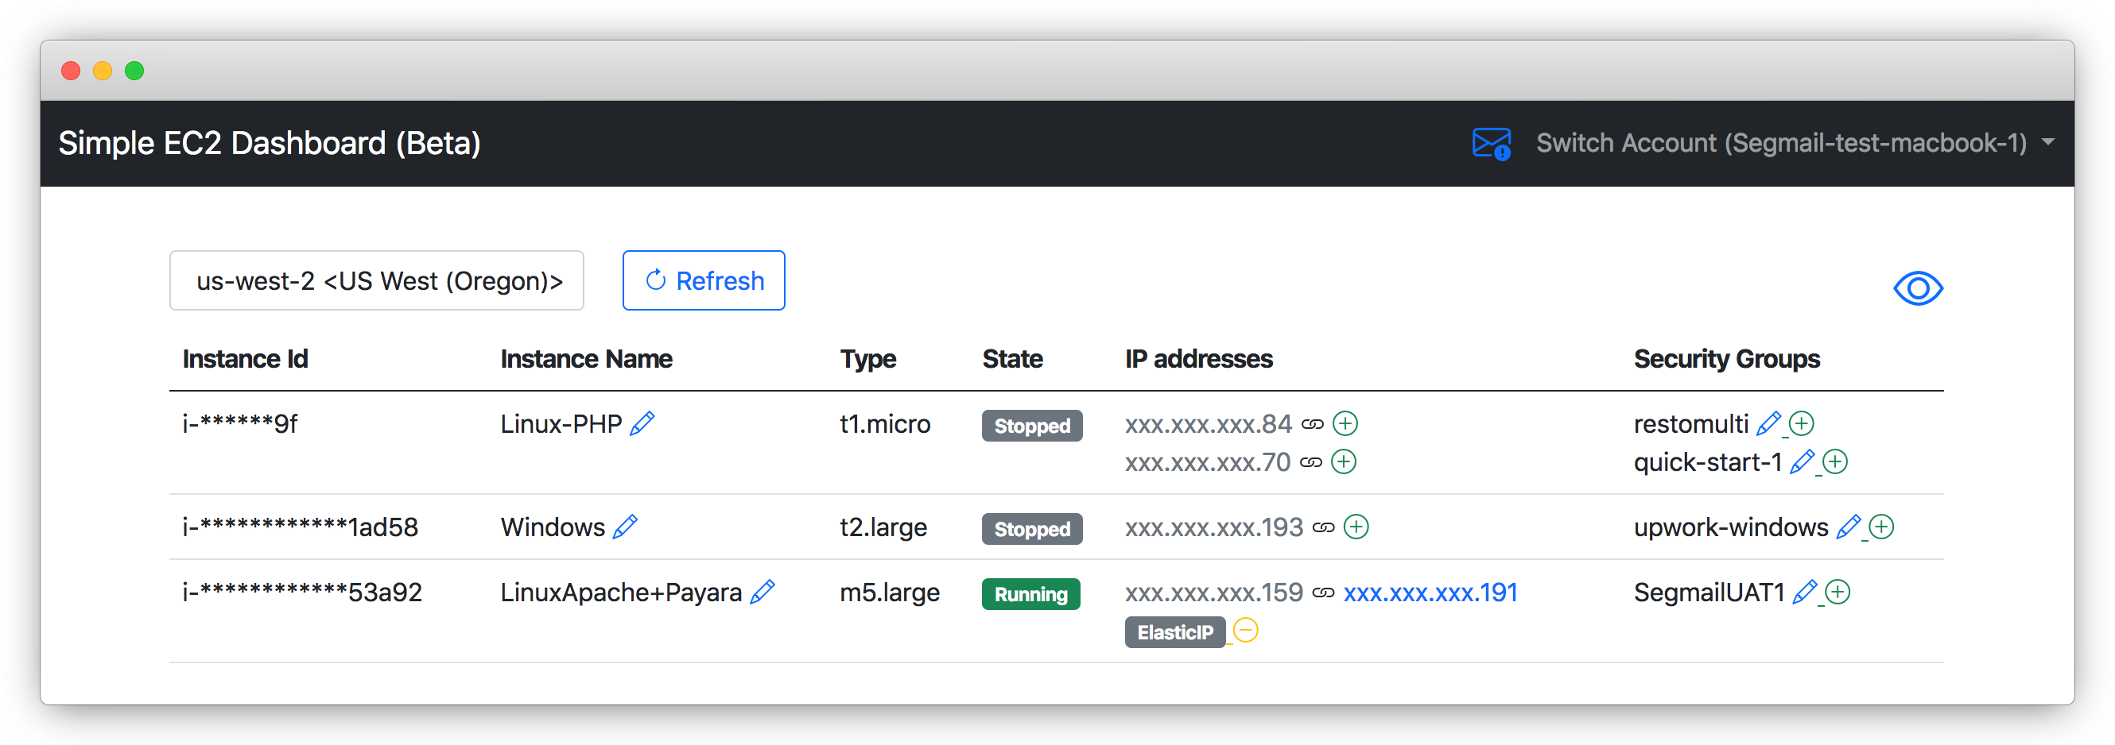Screen dimensions: 2115x745
Task: Click the m5.large type cell
Action: coord(889,592)
